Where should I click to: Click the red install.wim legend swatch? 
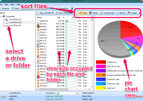click(x=101, y=62)
